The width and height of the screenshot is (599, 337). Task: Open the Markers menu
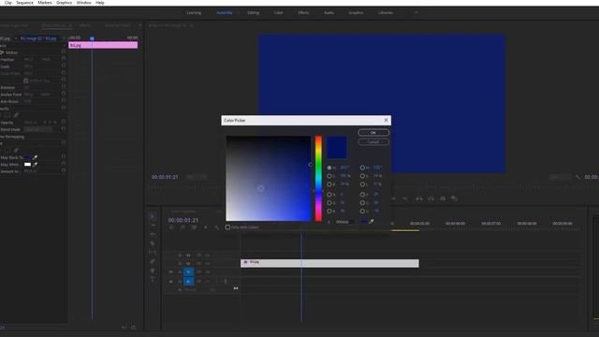click(x=45, y=3)
